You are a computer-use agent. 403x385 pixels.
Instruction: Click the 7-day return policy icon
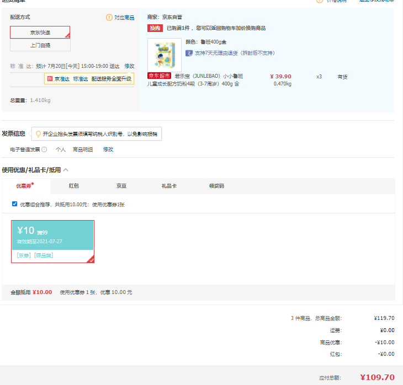(189, 53)
